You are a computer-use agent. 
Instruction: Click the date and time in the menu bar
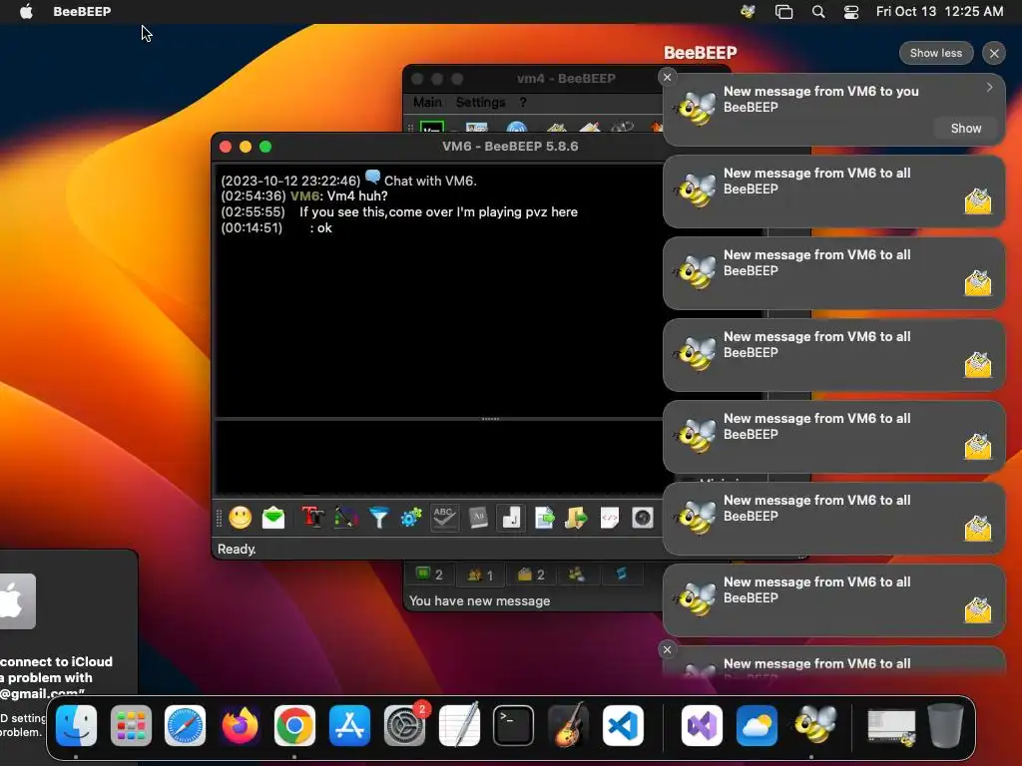[939, 11]
